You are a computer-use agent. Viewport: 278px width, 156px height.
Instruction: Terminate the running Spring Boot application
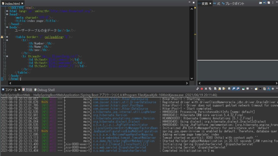point(202,89)
